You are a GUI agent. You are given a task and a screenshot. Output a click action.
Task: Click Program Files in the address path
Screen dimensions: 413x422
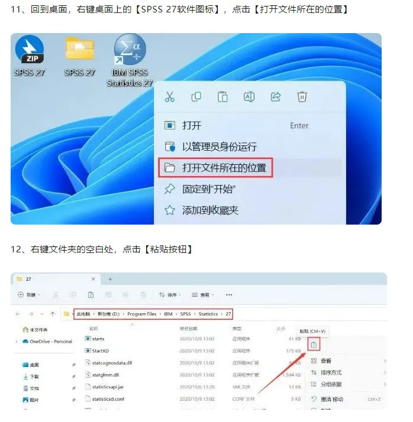click(141, 314)
